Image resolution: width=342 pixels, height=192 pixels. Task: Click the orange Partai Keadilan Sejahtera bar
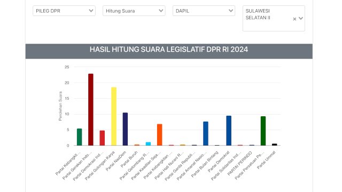[x=160, y=135]
